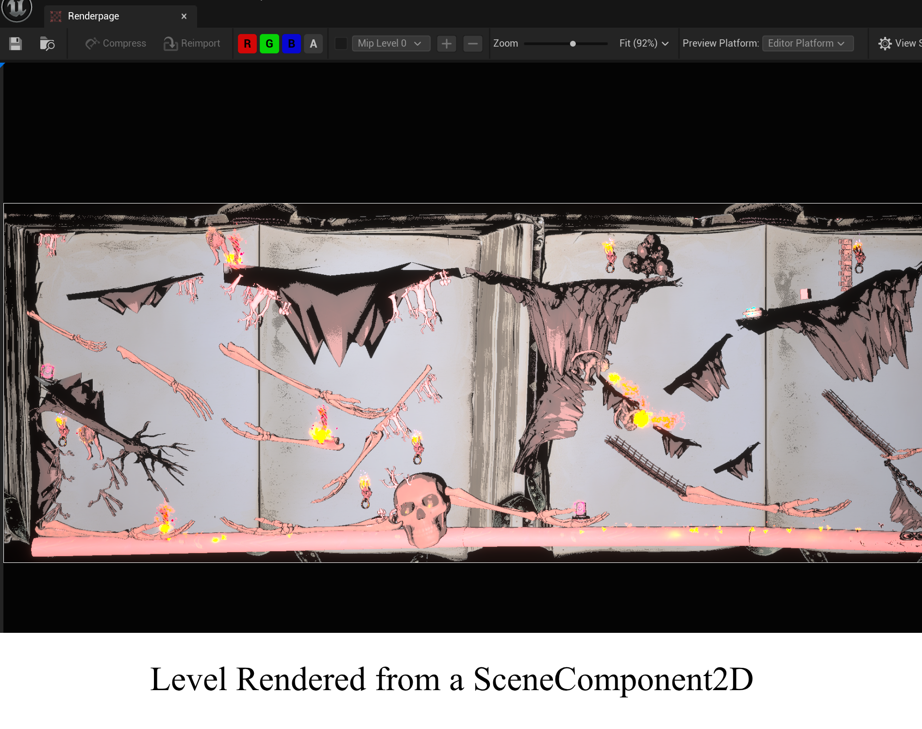
Task: Toggle the red channel R button
Action: (247, 44)
